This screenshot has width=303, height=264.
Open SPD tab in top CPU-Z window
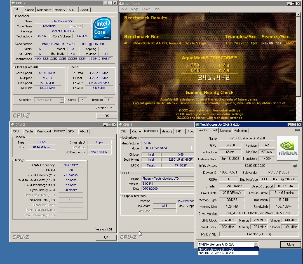[72, 10]
